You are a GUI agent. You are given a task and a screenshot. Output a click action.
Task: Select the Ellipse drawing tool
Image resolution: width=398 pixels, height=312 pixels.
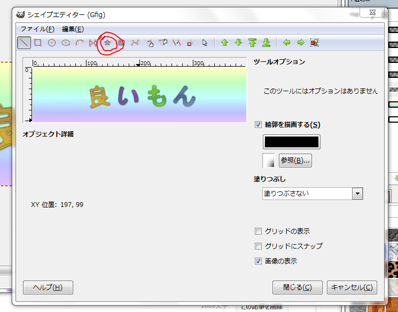tap(66, 43)
